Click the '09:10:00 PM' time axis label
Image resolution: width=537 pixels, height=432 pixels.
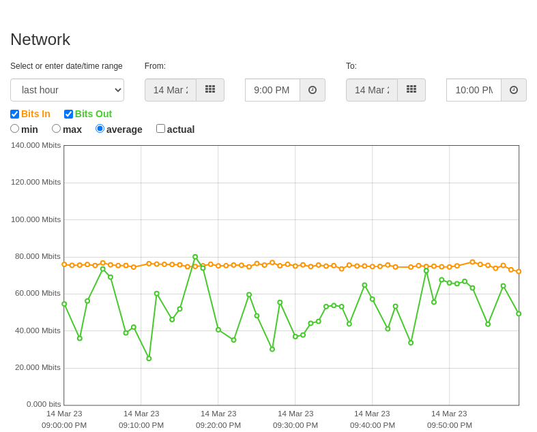(141, 425)
